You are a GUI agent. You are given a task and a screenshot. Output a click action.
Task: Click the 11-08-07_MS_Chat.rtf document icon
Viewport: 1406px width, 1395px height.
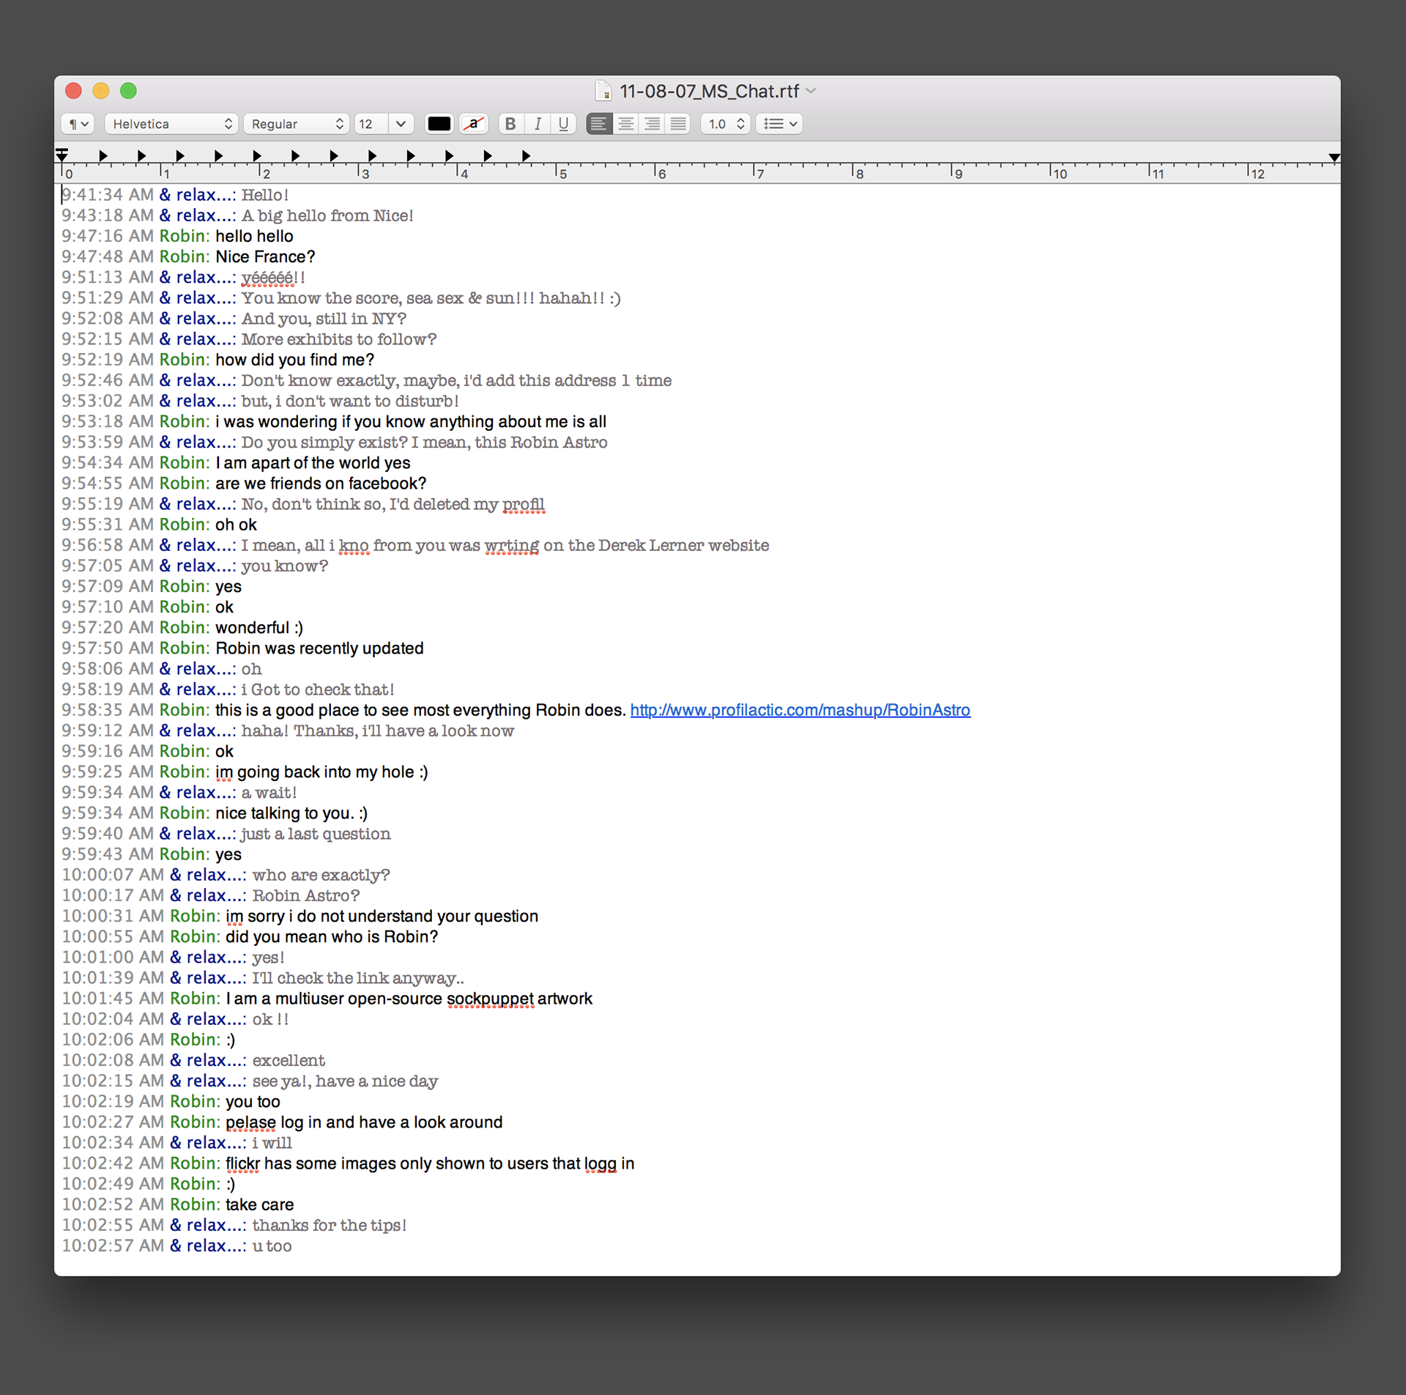(x=603, y=91)
